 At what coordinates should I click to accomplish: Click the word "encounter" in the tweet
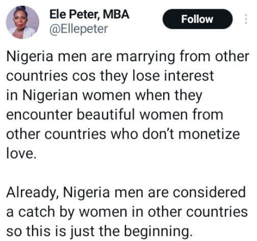39,115
